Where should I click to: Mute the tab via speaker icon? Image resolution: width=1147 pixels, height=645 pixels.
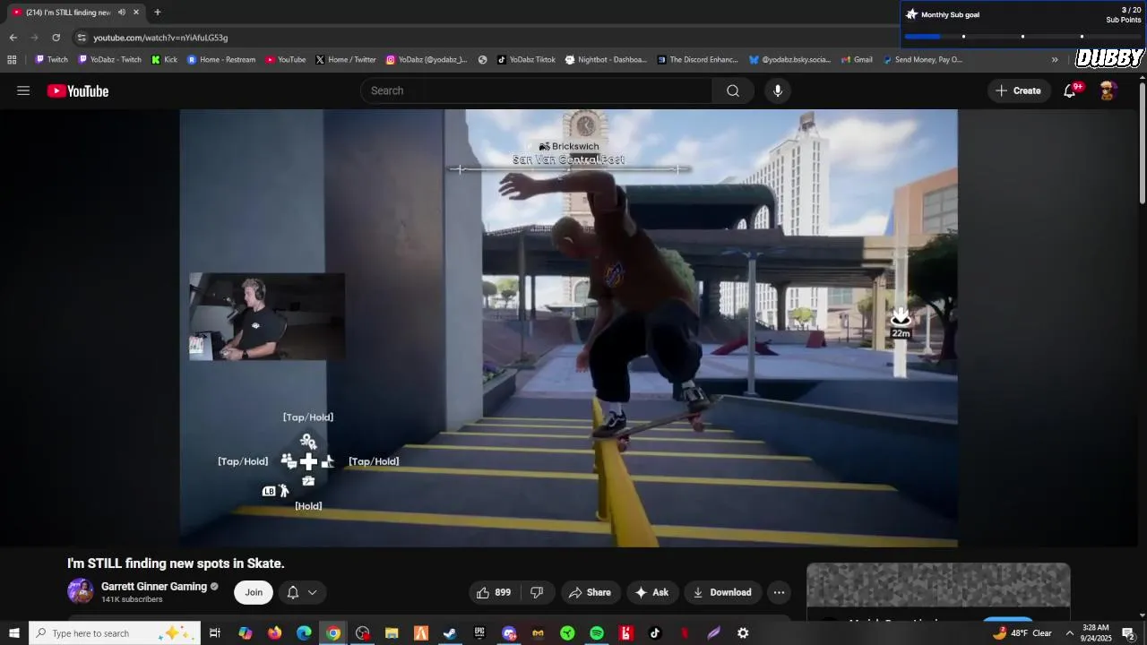coord(121,13)
